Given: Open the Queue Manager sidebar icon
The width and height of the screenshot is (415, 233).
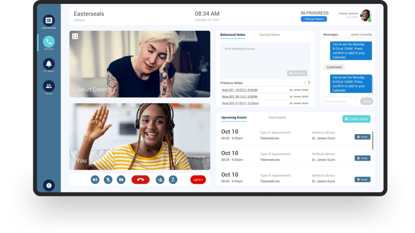Looking at the screenshot, I should [49, 21].
